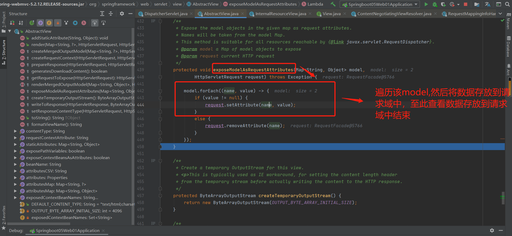Open the Maven tool window button
This screenshot has width=512, height=236.
[x=509, y=21]
